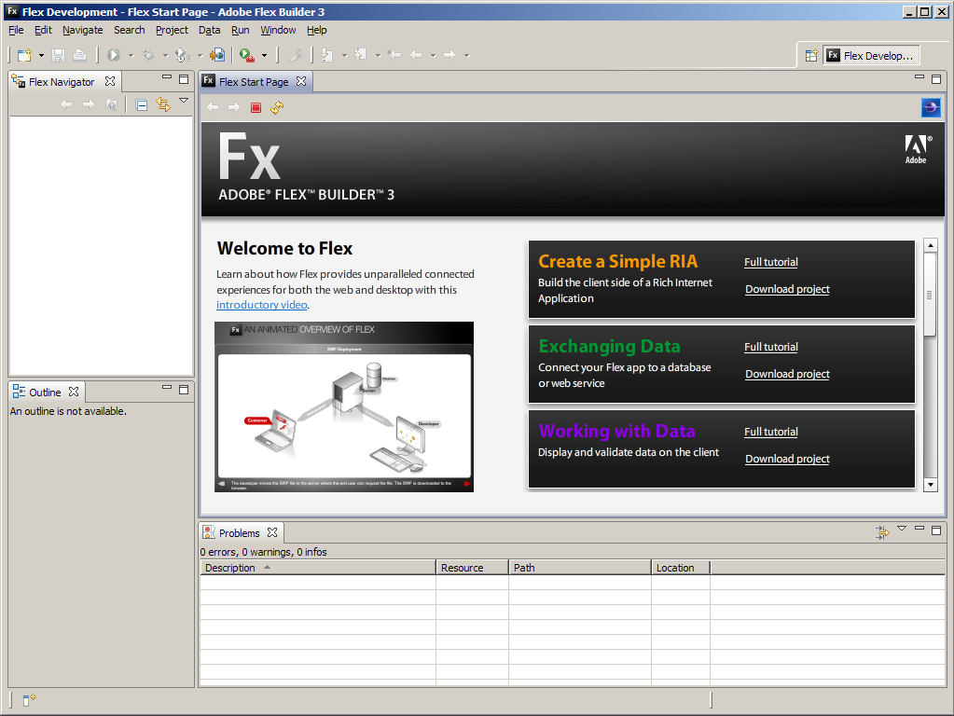Click the Forward arrow on Flex Start Page
Screen dimensions: 954x716
(x=234, y=107)
